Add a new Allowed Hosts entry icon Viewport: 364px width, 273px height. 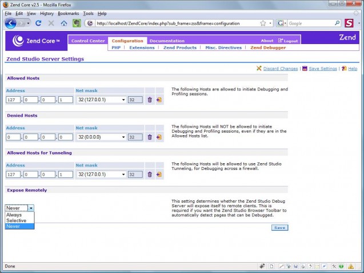(159, 100)
